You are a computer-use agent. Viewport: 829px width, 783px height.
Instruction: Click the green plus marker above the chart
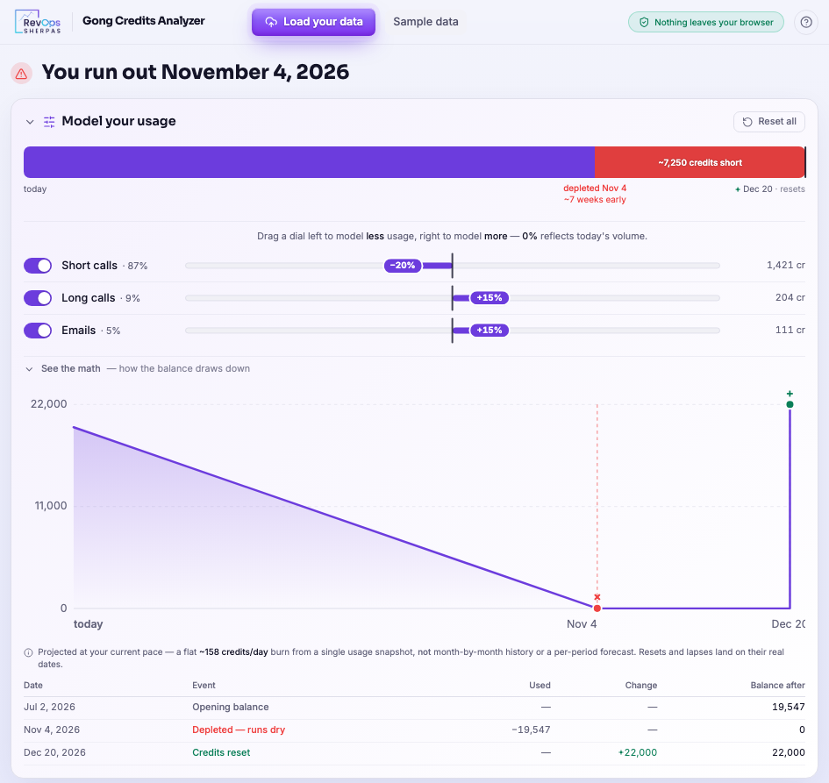(x=790, y=394)
